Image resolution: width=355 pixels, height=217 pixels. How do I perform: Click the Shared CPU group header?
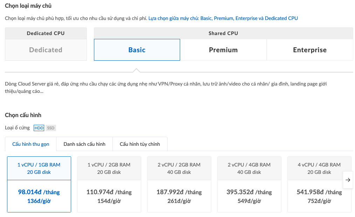tap(223, 33)
